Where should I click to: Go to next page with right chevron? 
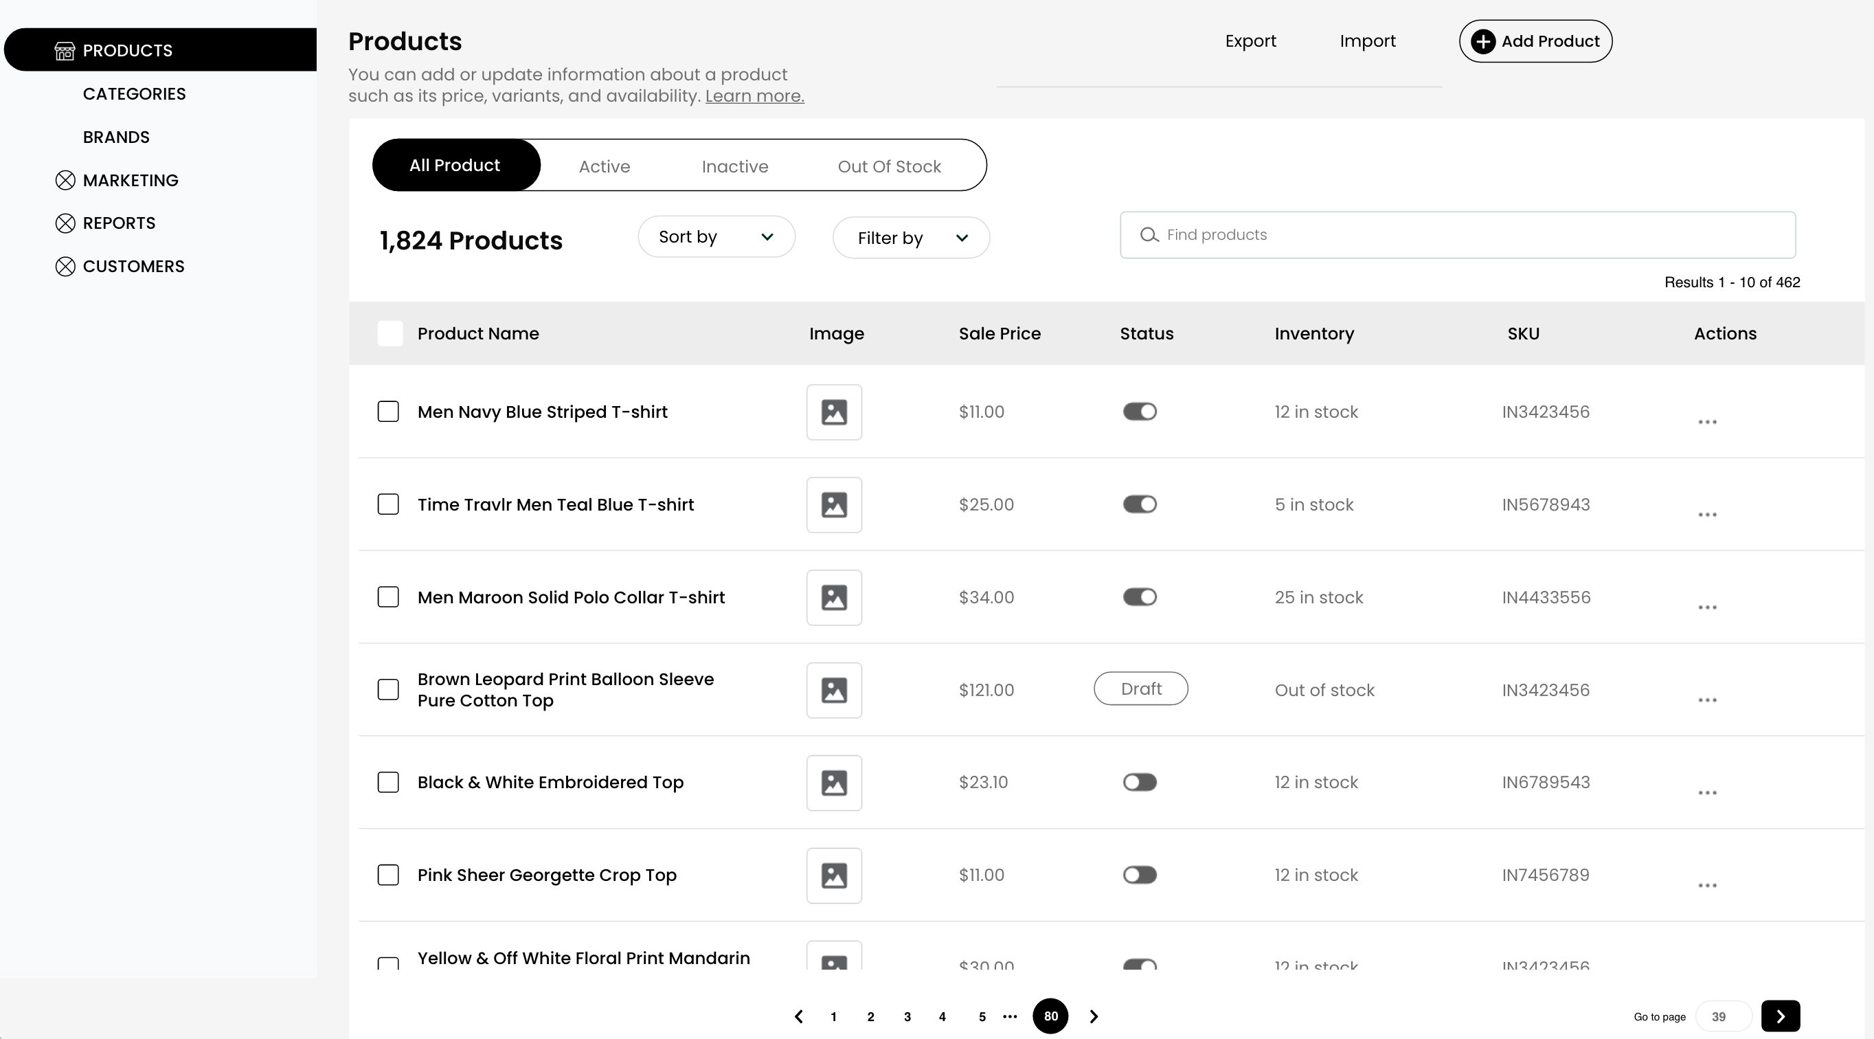(x=1094, y=1016)
